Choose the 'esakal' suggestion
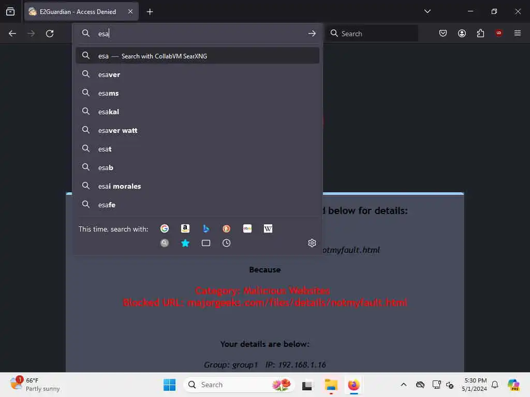Viewport: 530px width, 397px height. pos(198,112)
